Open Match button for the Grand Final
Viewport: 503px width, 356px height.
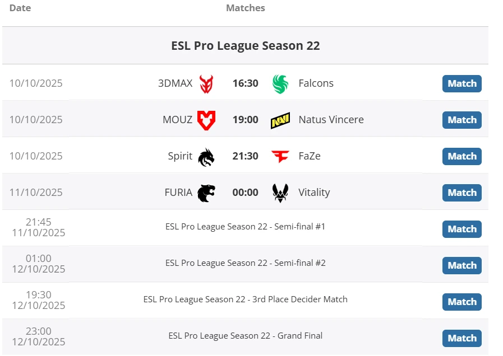coord(462,339)
